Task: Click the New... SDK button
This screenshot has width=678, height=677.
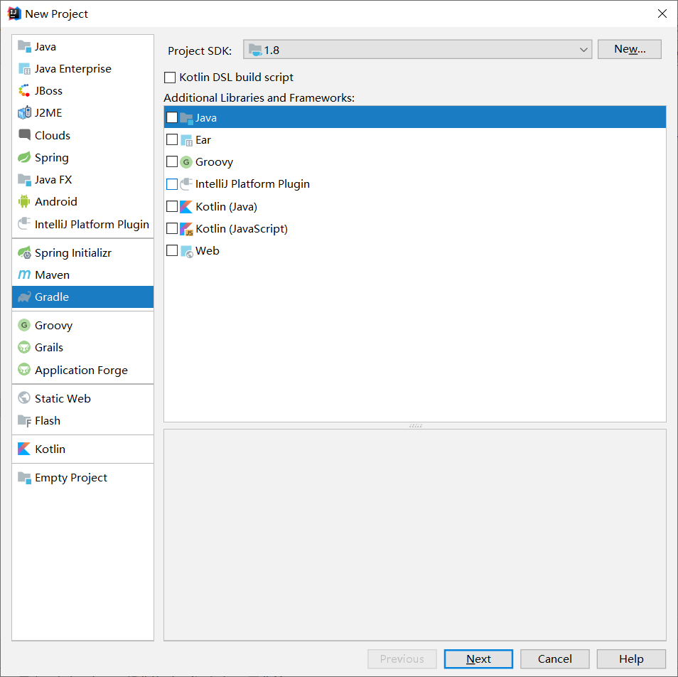Action: click(x=630, y=49)
